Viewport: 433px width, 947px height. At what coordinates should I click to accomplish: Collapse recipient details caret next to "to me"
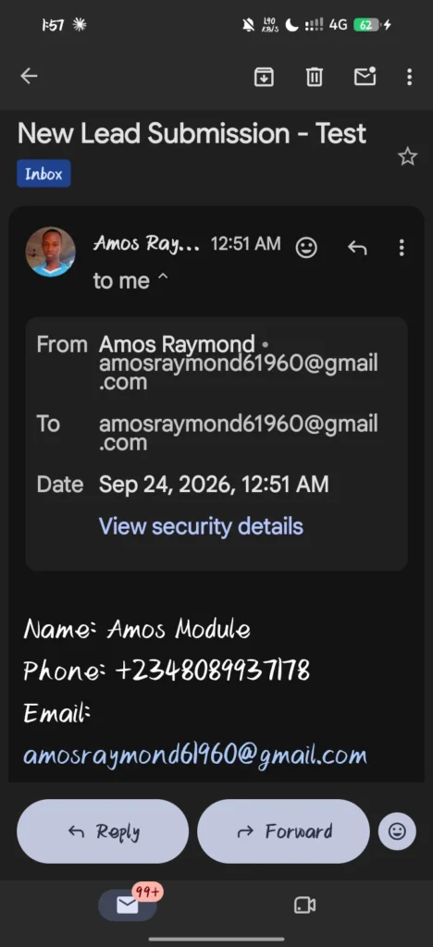coord(163,279)
